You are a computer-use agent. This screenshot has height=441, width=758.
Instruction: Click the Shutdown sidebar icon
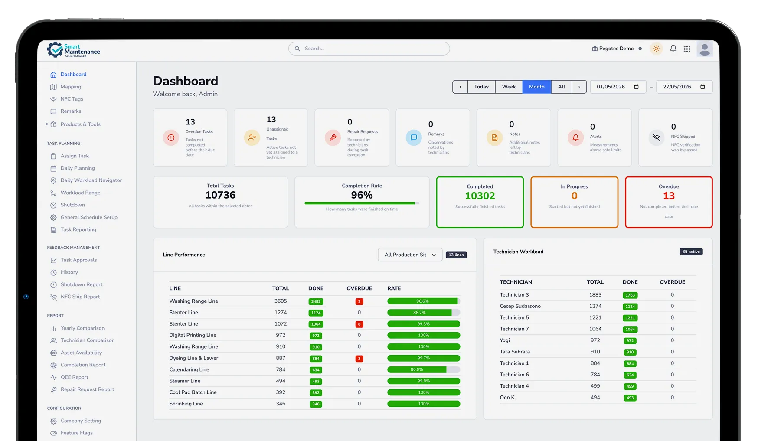click(x=53, y=205)
